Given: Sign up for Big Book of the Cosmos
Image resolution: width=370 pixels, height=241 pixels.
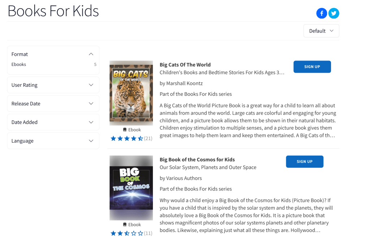Looking at the screenshot, I should click(x=304, y=161).
